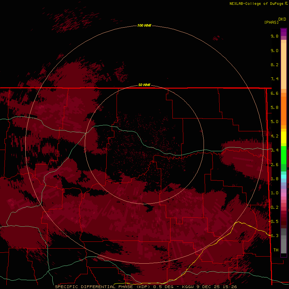This screenshot has height=289, width=289.
Task: Click the 1.8 value on the color scale
Action: tap(275, 179)
